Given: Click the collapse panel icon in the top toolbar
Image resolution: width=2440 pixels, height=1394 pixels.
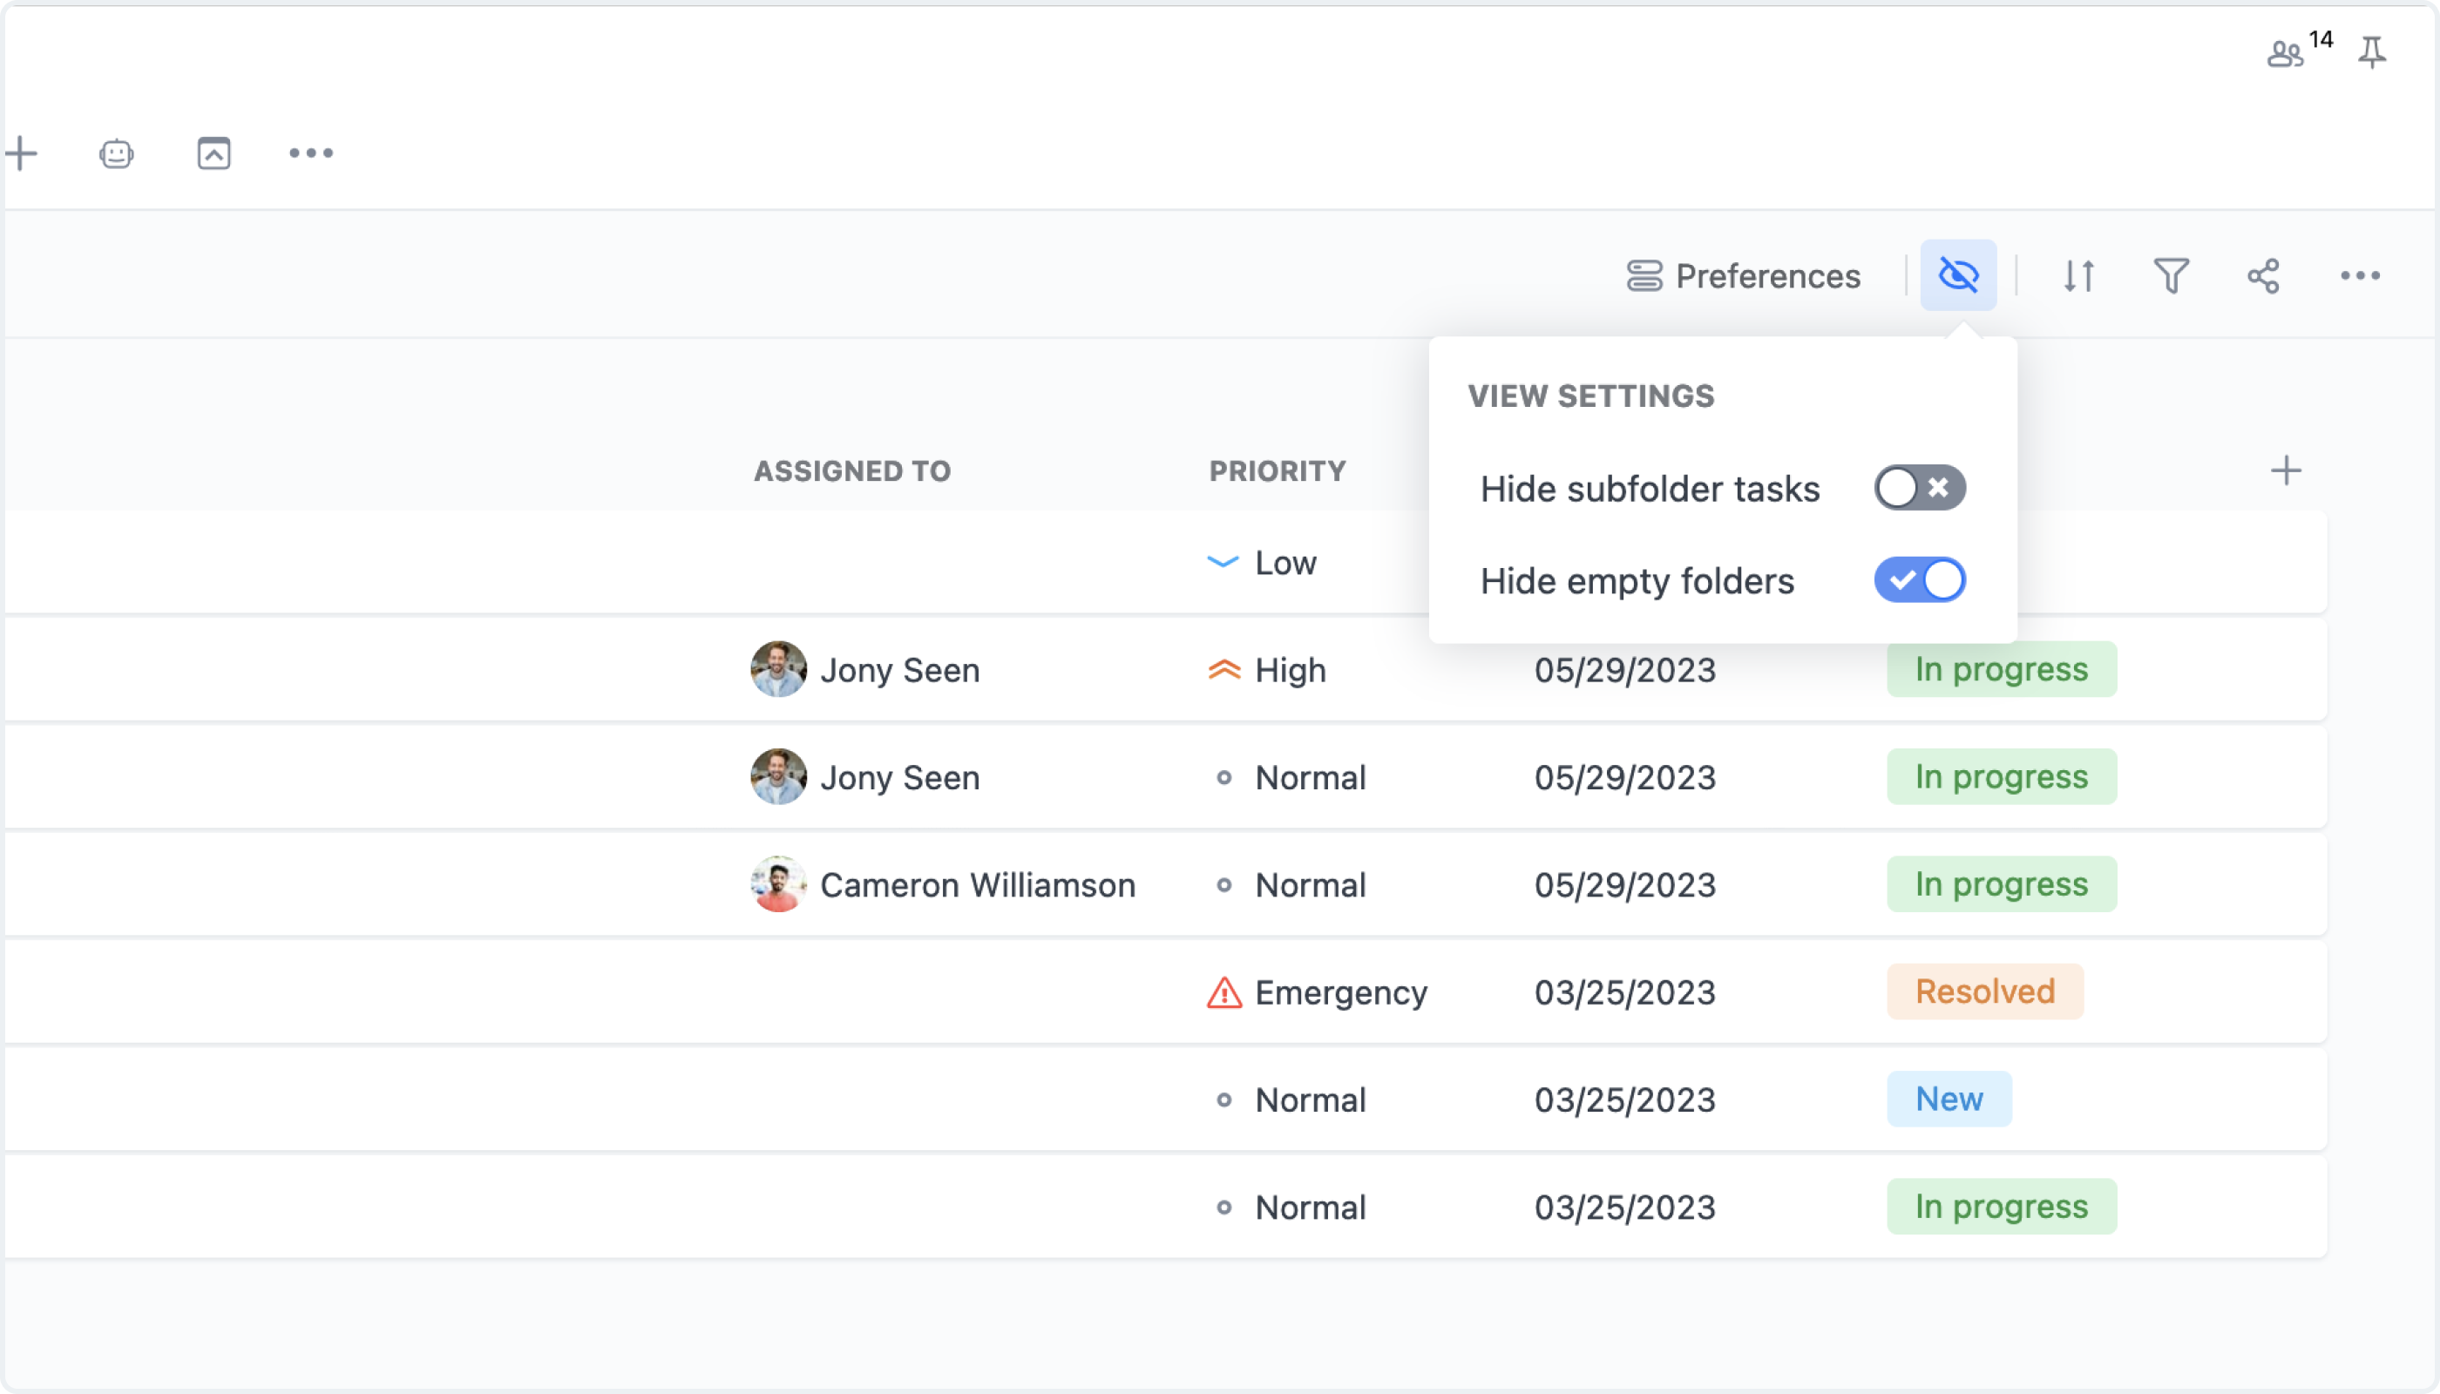Looking at the screenshot, I should point(213,153).
